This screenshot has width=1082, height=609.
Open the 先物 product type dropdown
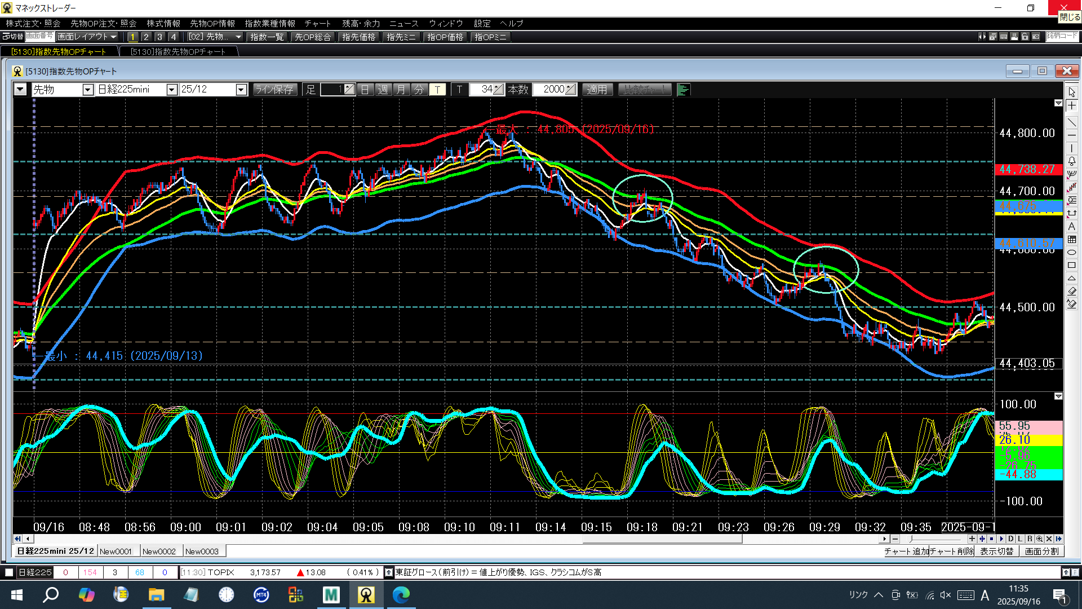(87, 90)
